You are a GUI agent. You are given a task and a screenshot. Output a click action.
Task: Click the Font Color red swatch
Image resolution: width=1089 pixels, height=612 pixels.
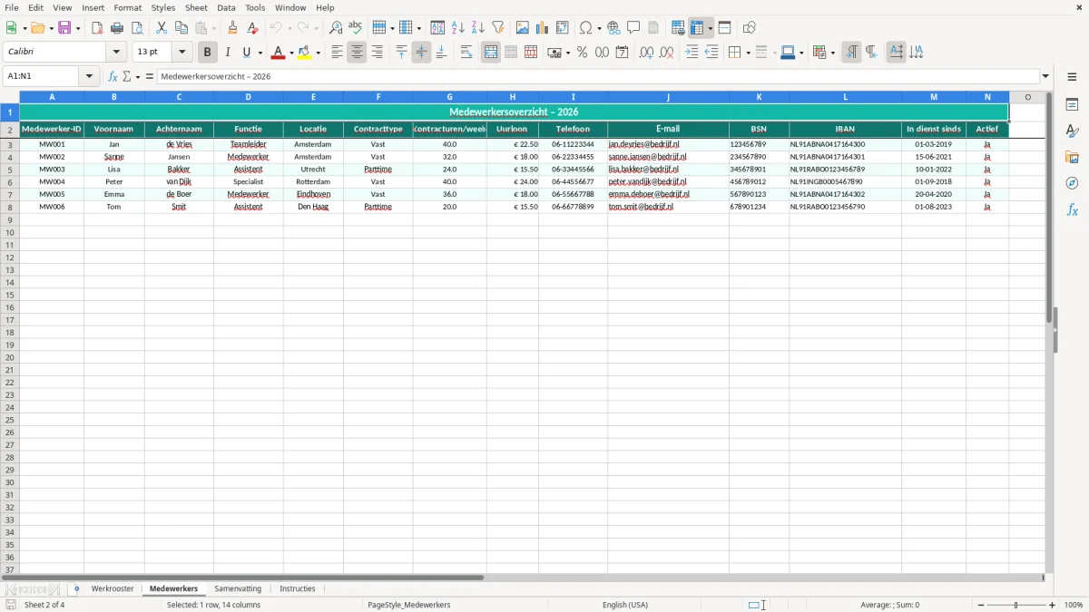pos(278,53)
